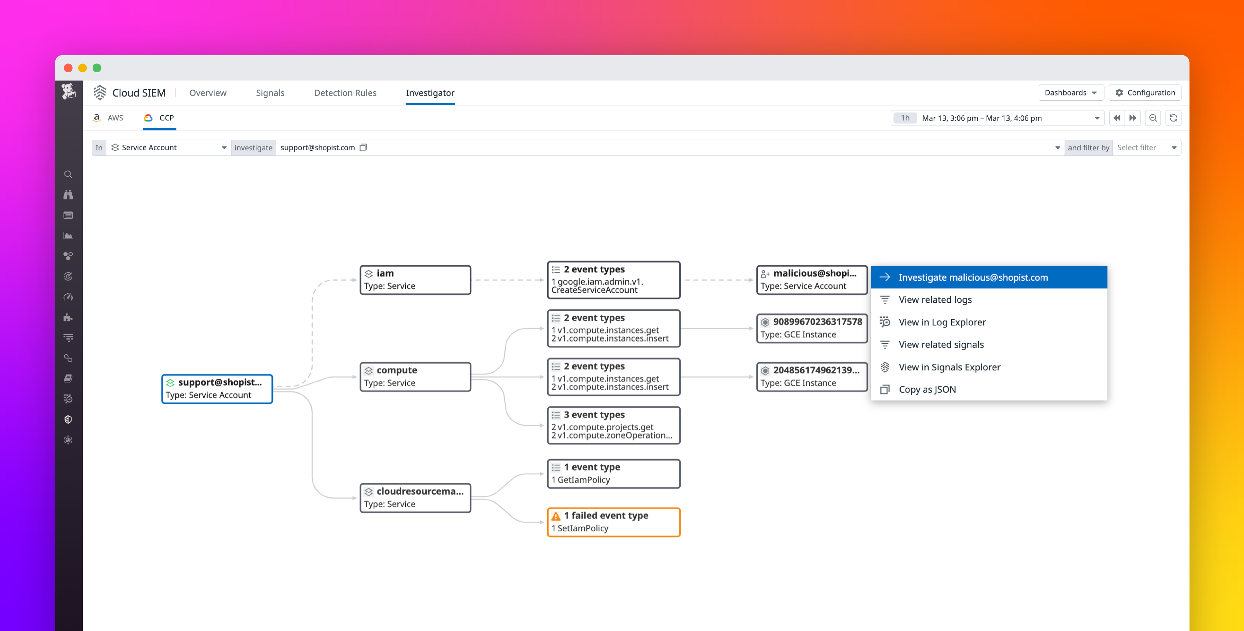Image resolution: width=1244 pixels, height=631 pixels.
Task: Click the zoom out magnifier button near the time range
Action: click(x=1153, y=118)
